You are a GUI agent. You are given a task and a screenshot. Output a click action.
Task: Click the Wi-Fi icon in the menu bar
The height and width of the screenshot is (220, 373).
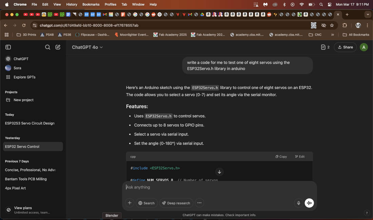click(x=301, y=4)
